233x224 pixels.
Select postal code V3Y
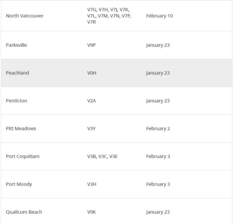click(91, 129)
